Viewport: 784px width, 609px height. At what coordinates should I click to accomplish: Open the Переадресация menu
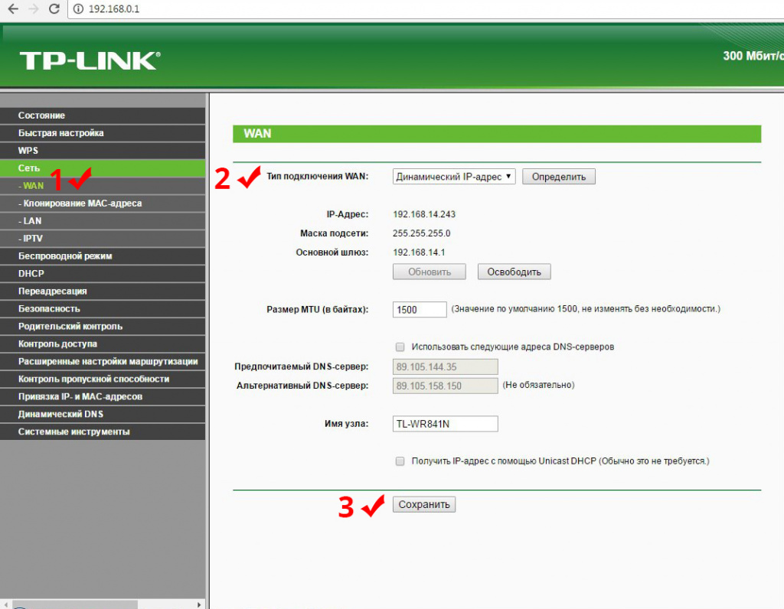(103, 291)
